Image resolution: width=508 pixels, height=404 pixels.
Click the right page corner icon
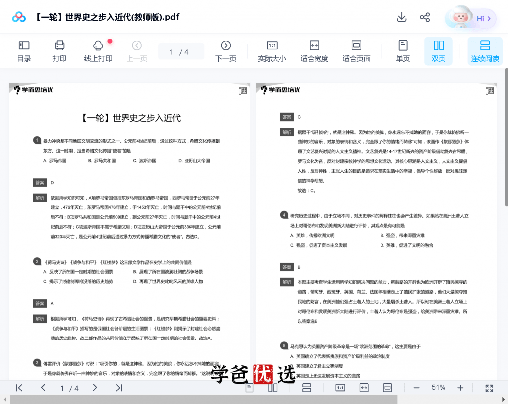coord(490,90)
